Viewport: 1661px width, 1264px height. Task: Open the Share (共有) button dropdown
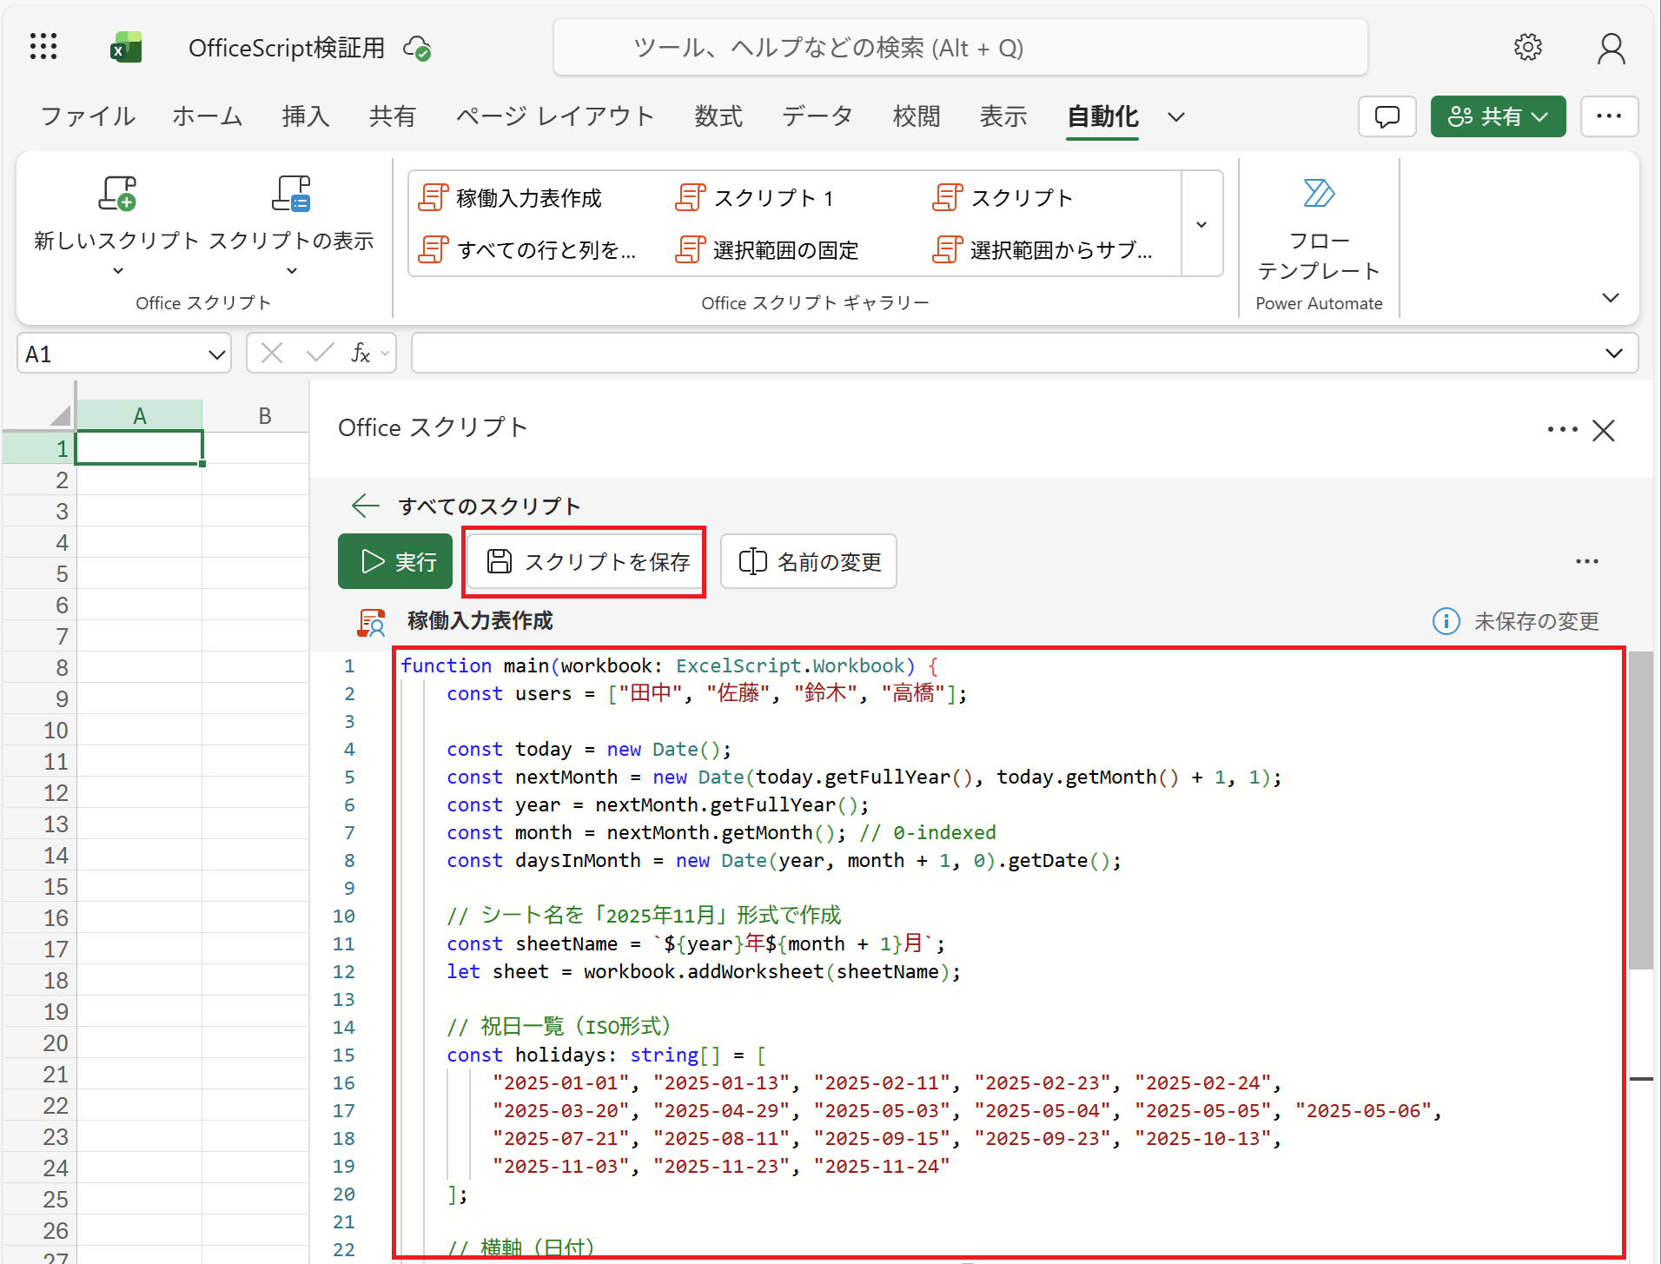(1540, 116)
